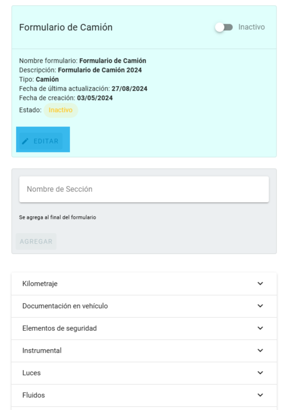Click the chevron icon beside Elementos de seguridad
283x410 pixels.
coord(260,328)
